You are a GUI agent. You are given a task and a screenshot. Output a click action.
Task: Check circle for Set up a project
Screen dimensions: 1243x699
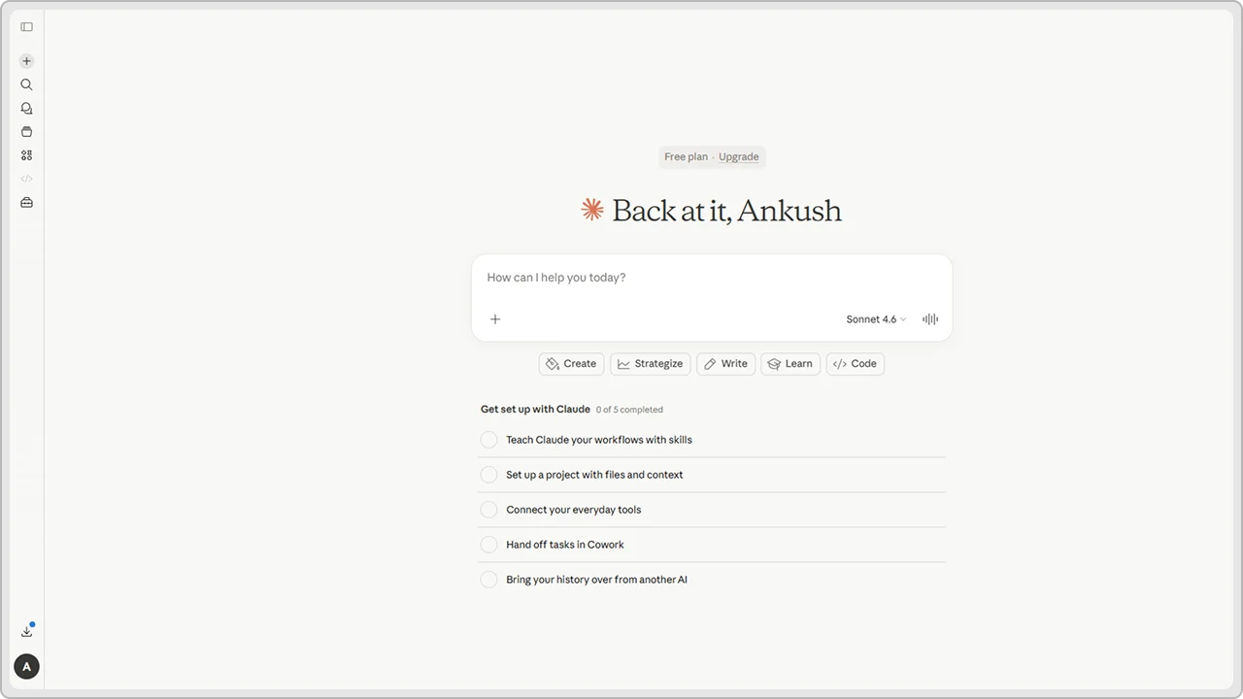(x=488, y=475)
